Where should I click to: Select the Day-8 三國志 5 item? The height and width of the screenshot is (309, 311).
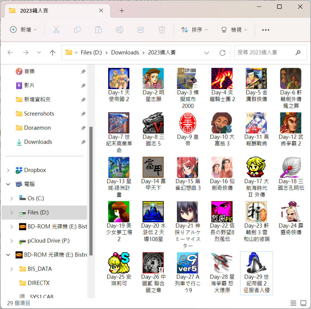pos(153,129)
